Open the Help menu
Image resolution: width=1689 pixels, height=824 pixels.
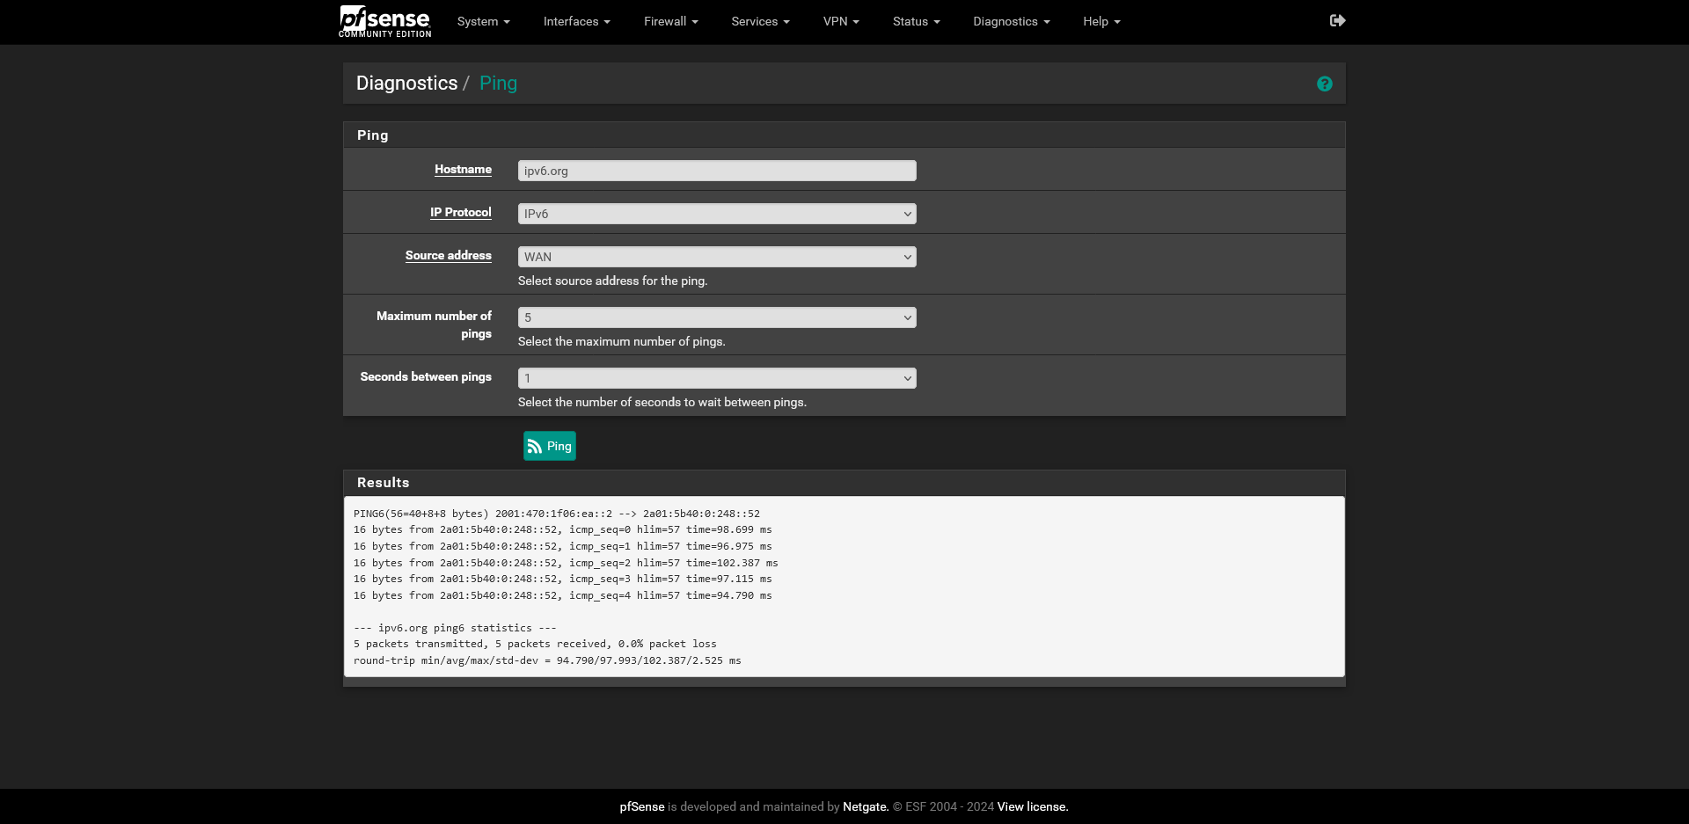pyautogui.click(x=1101, y=21)
